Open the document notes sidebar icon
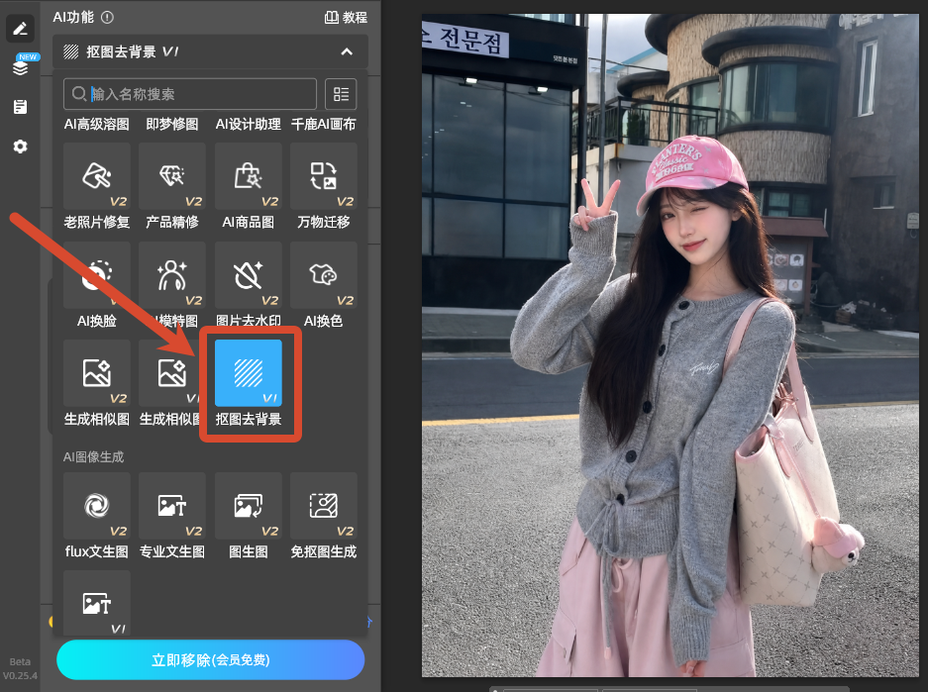The image size is (928, 692). click(20, 107)
